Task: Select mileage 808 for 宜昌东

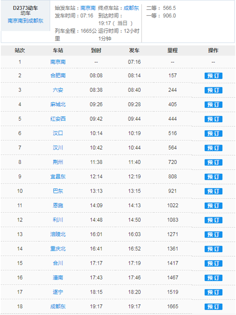Action: click(x=173, y=176)
